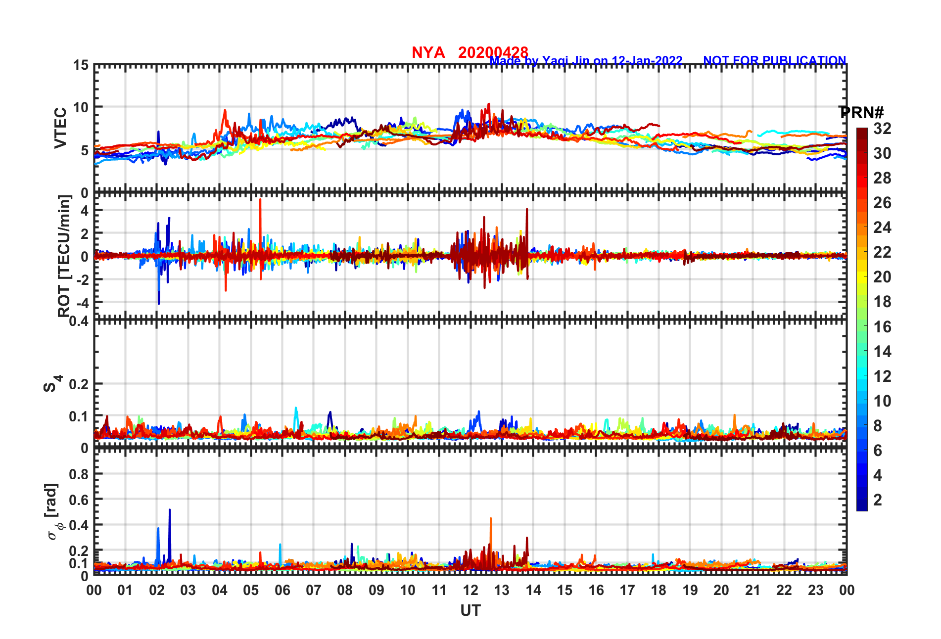Click colorbar tick label 8
The image size is (941, 639).
point(878,426)
